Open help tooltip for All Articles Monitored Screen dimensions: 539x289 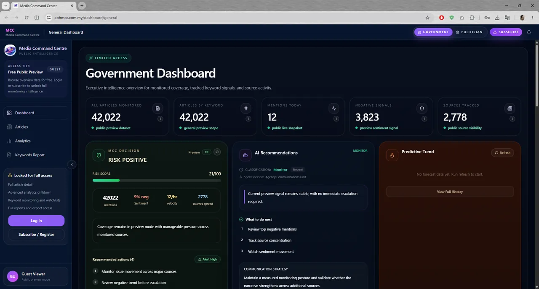coord(160,119)
